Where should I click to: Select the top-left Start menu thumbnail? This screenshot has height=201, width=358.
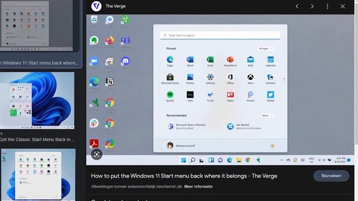[36, 26]
